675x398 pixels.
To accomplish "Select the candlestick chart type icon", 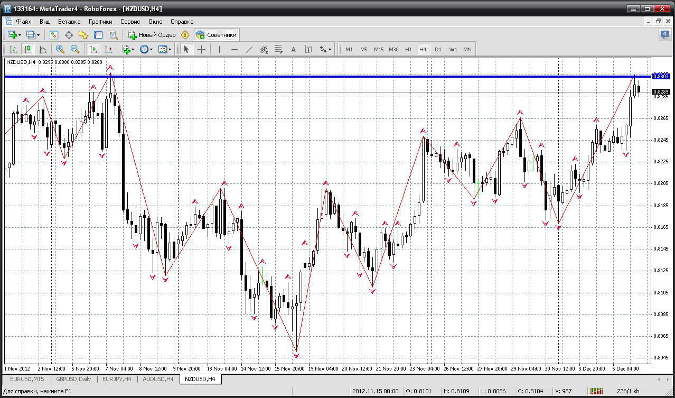I will click(28, 49).
